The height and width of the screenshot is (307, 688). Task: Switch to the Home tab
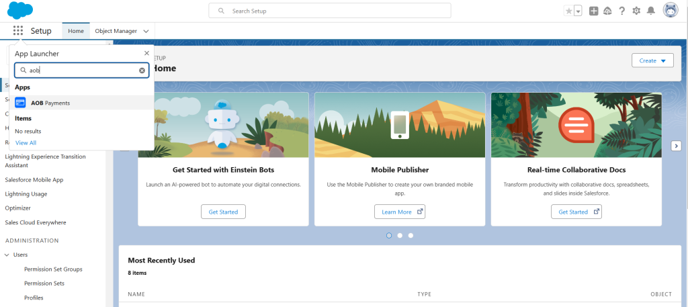[76, 31]
